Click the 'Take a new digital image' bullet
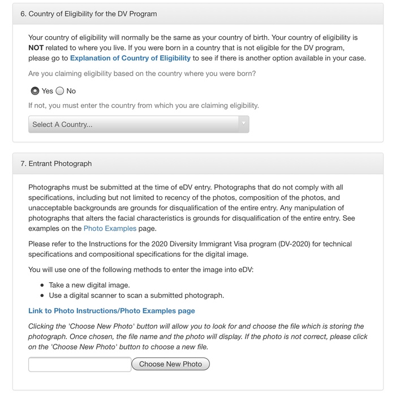 89,285
